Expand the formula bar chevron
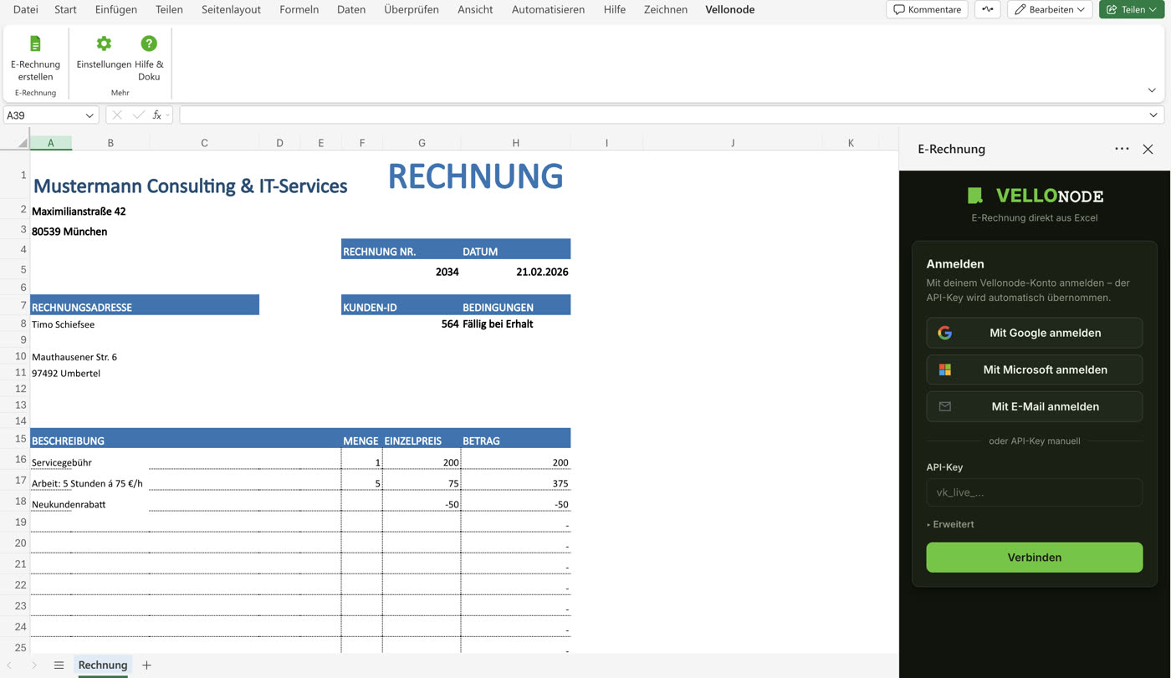This screenshot has width=1171, height=678. [x=1153, y=115]
